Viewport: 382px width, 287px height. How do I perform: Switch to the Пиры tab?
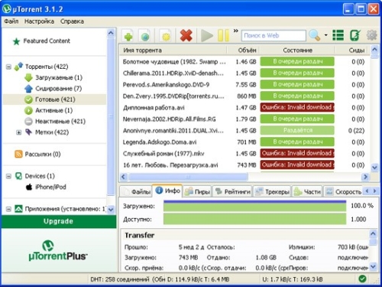(x=197, y=191)
